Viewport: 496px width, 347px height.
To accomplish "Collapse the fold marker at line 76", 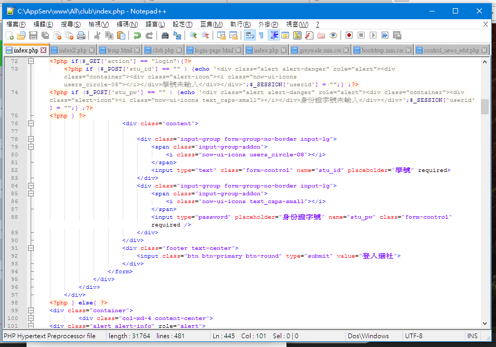I will click(31, 124).
